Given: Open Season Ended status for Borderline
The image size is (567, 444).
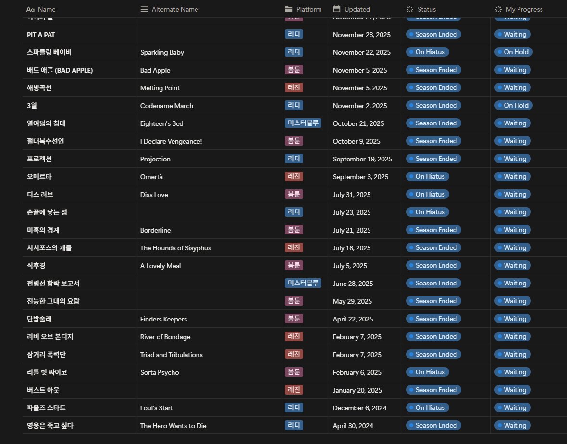Looking at the screenshot, I should [433, 230].
